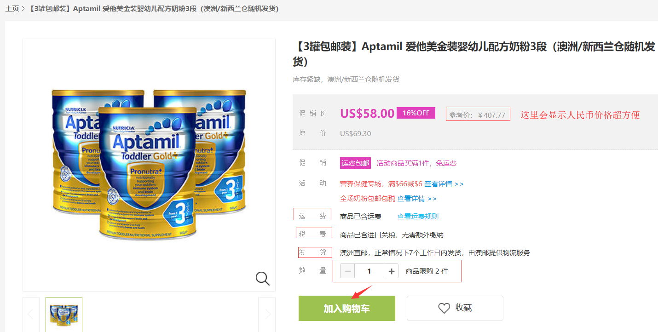Open the 查看运费规则 link
Viewport: 658px width, 332px height.
(418, 217)
